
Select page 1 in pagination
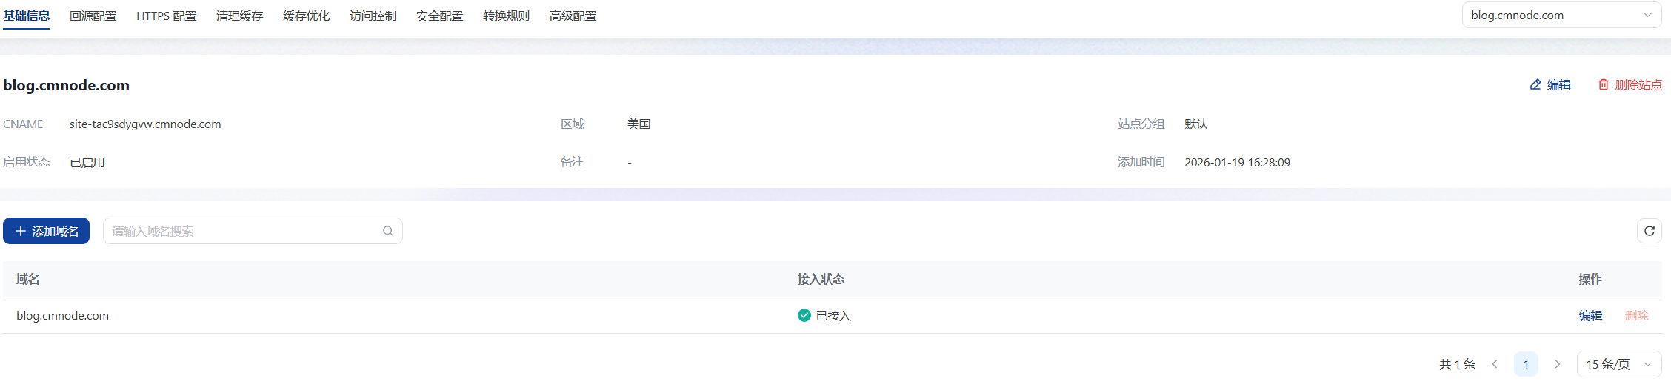1526,364
